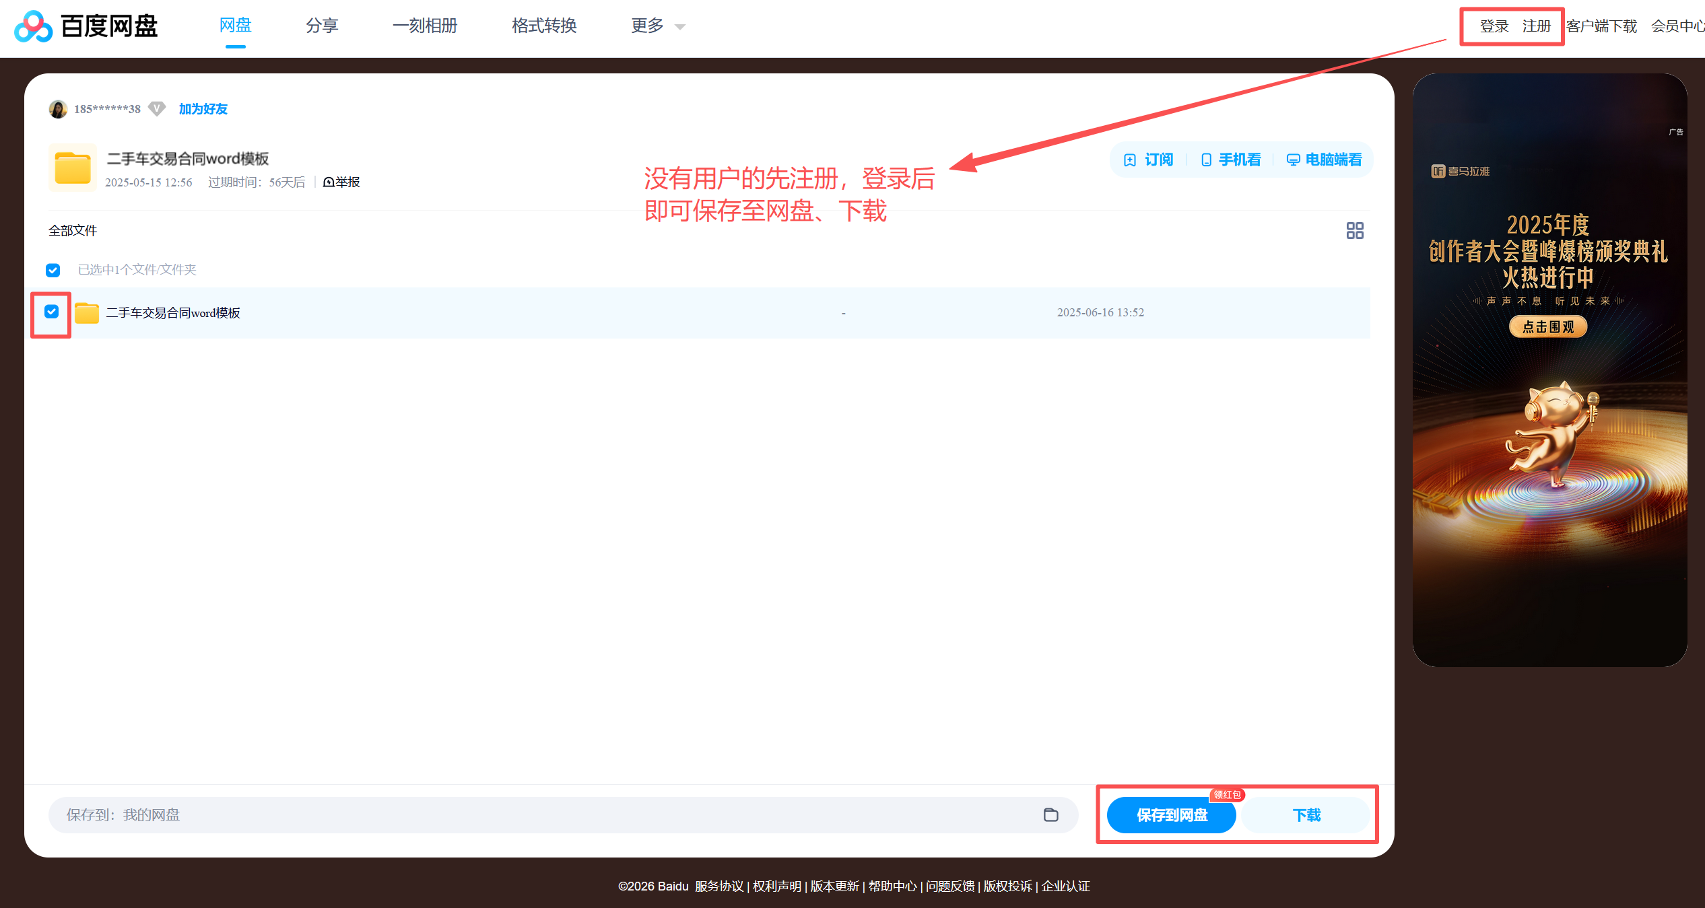Click 加为好友 link
The width and height of the screenshot is (1705, 908).
click(203, 109)
